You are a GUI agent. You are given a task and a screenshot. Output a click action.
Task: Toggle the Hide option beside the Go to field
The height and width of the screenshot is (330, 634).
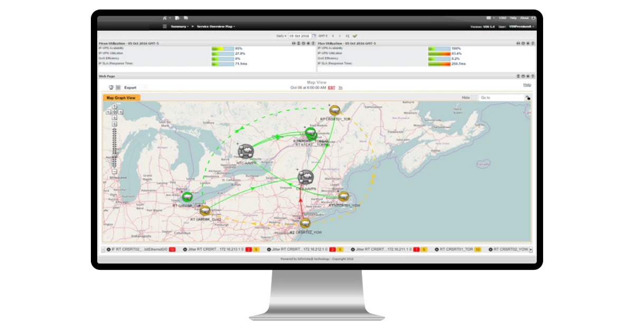(468, 97)
